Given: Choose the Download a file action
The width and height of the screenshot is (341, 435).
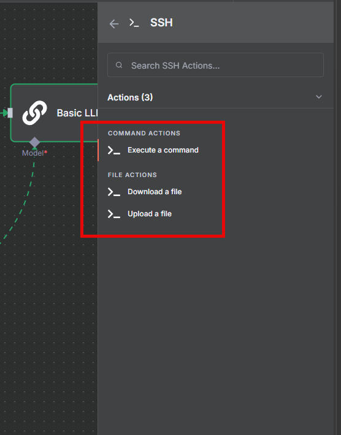Looking at the screenshot, I should (155, 192).
